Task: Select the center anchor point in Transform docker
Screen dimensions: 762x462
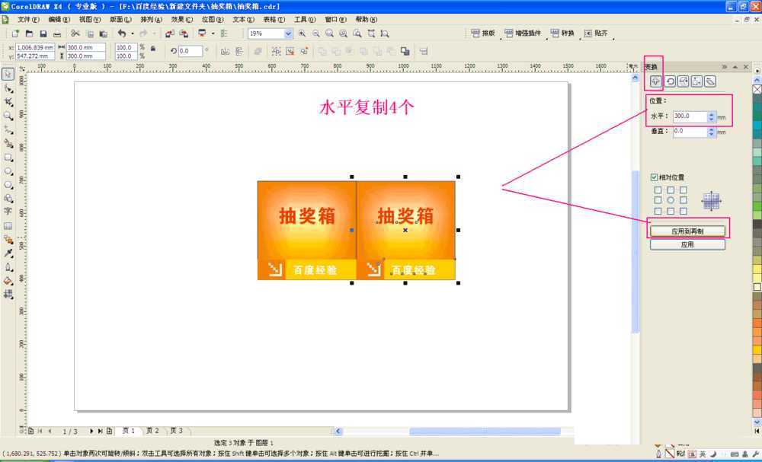Action: (x=671, y=199)
